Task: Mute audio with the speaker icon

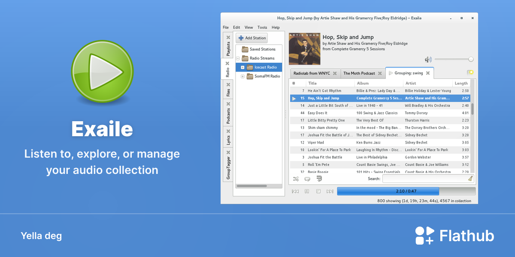Action: pyautogui.click(x=428, y=60)
